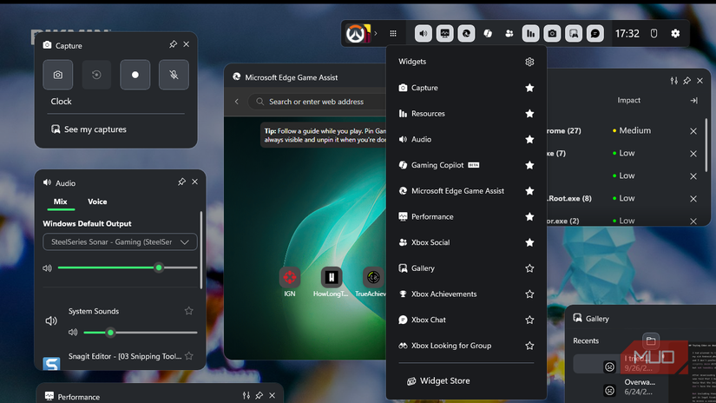Pin the Audio widget

[x=181, y=182]
